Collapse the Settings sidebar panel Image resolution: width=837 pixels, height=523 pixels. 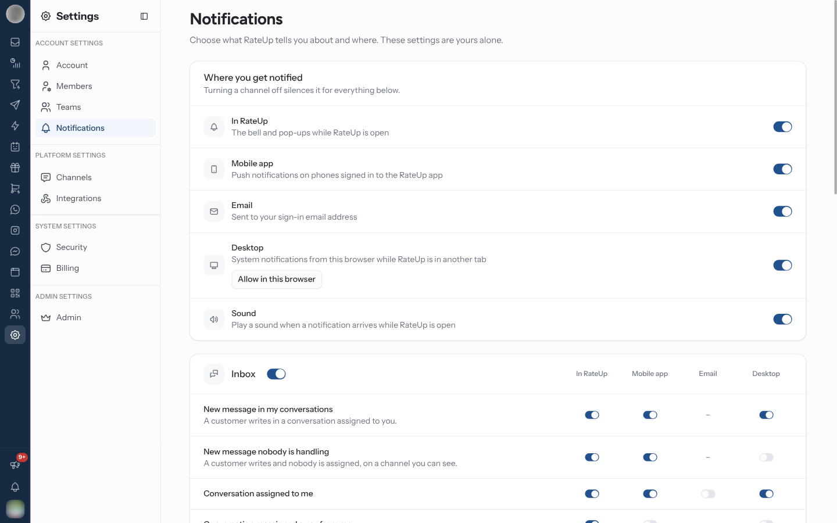tap(144, 16)
